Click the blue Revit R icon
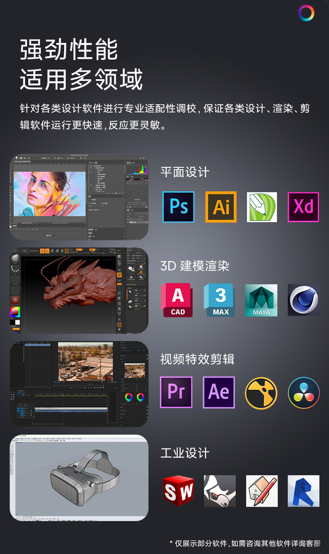Screen dimensions: 329x554 tap(304, 491)
